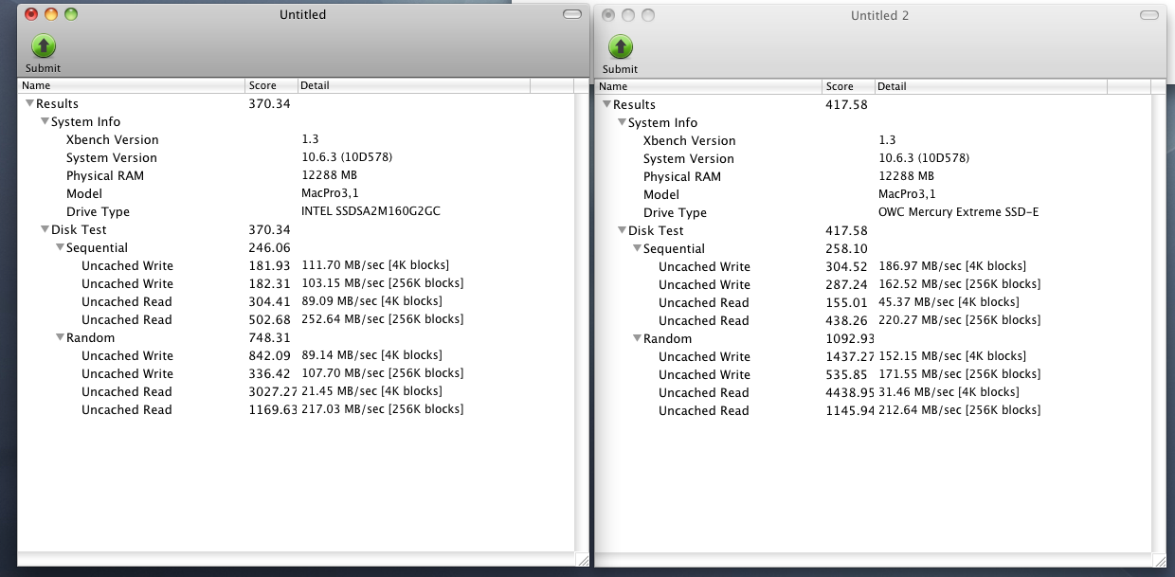Select INTEL SSDSA2M160G2GC drive type value
Image resolution: width=1175 pixels, height=577 pixels.
tap(371, 211)
